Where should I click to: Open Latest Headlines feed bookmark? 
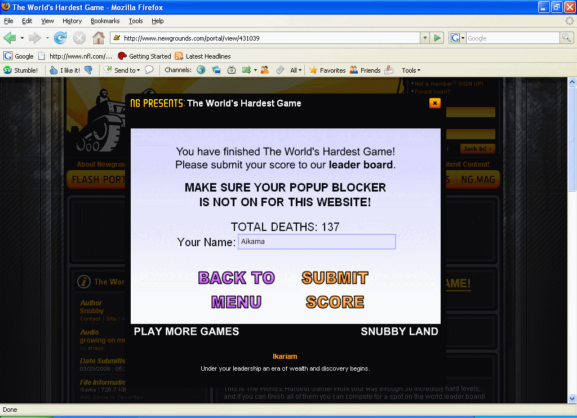(x=203, y=56)
